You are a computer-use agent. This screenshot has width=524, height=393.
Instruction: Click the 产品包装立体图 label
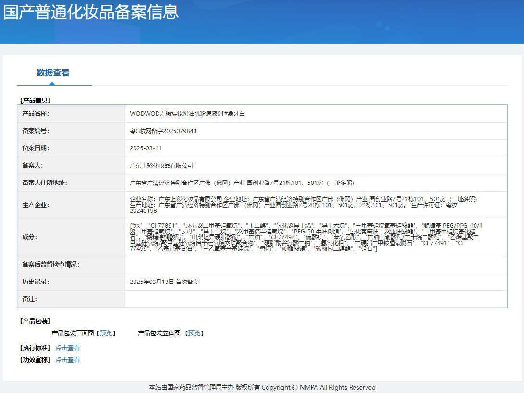click(x=159, y=333)
